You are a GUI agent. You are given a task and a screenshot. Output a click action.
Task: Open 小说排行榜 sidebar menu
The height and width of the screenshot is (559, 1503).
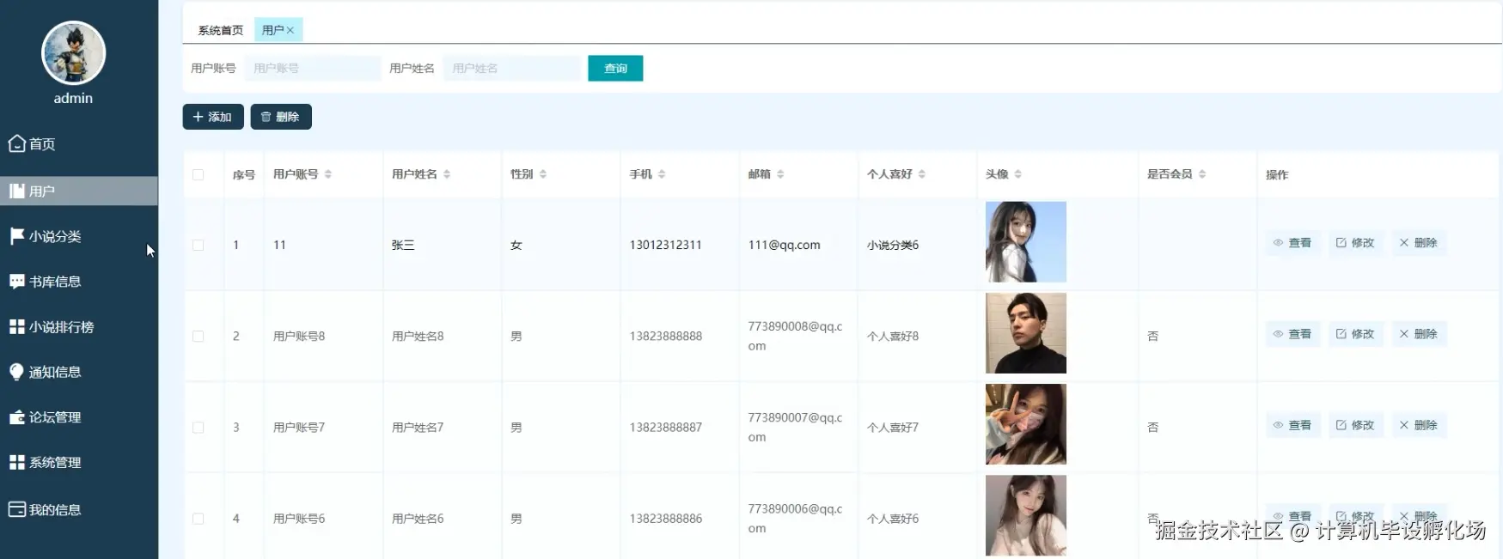point(52,326)
